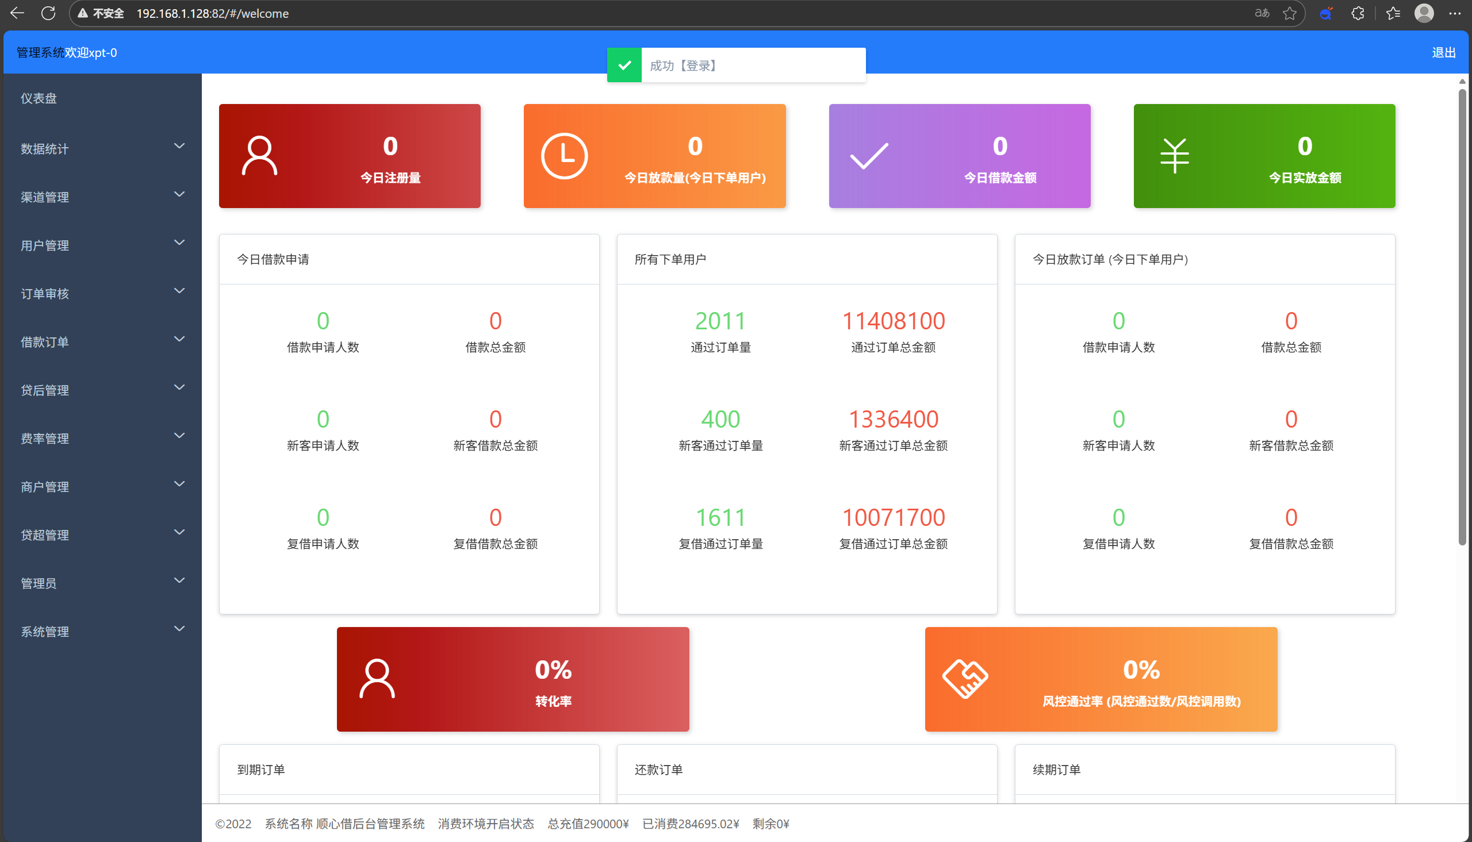Click the yen icon on 今日实放金额 card
Screen dimensions: 1472x842
click(x=1174, y=156)
